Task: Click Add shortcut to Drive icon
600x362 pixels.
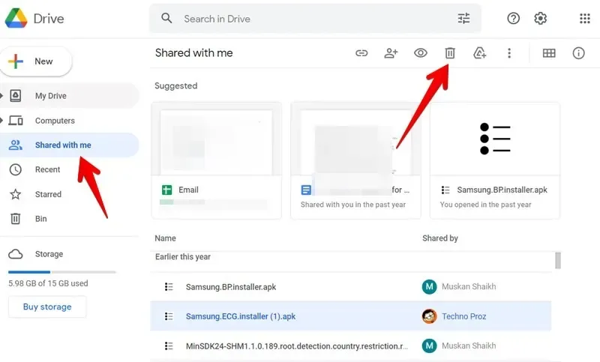Action: click(479, 53)
